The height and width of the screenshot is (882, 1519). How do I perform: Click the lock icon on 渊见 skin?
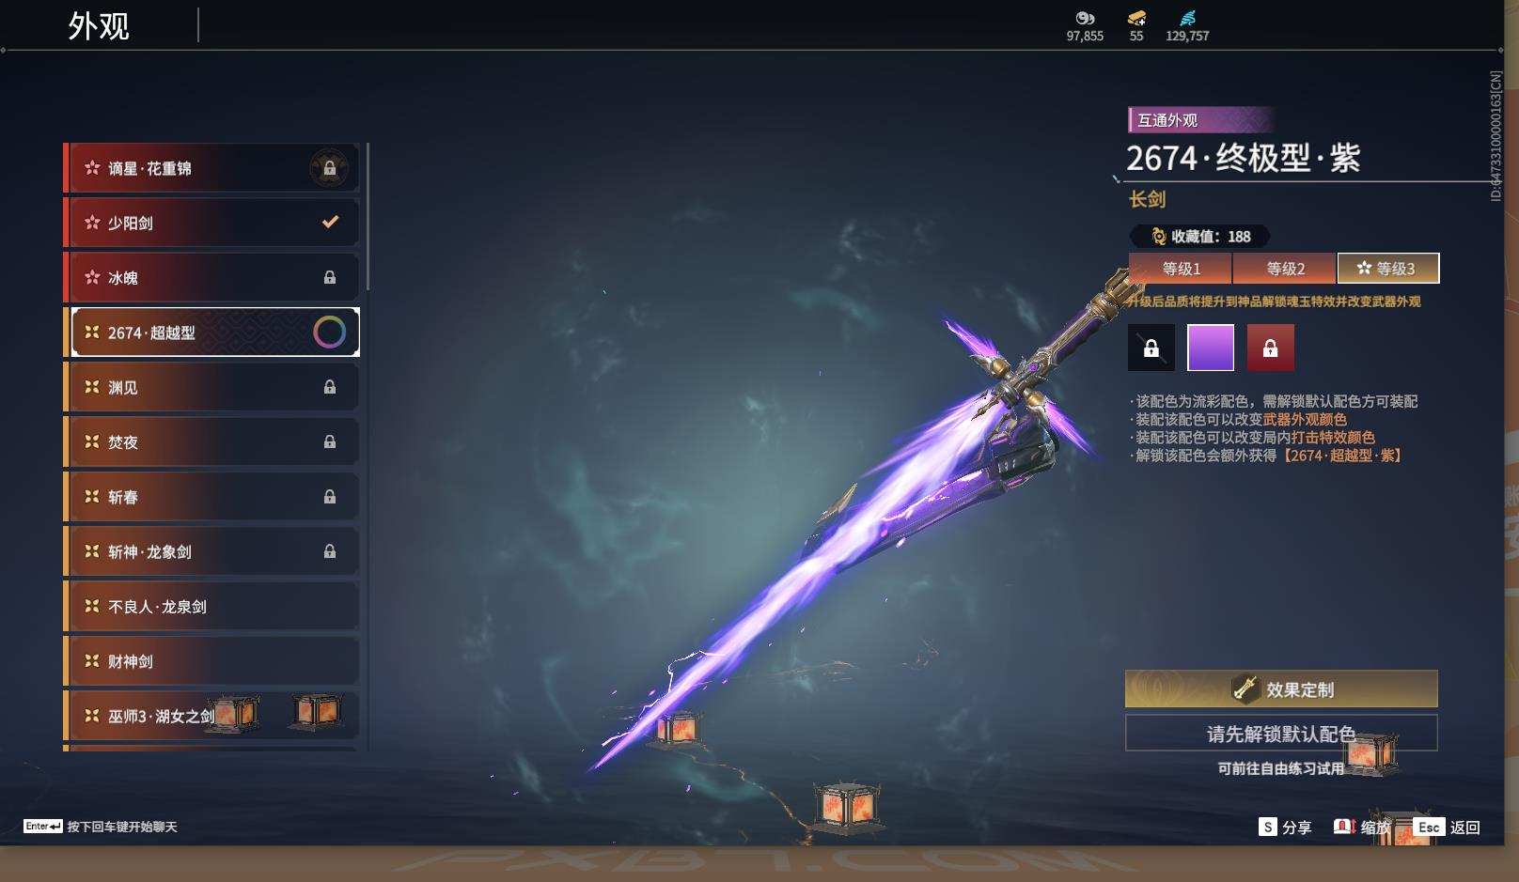(x=330, y=387)
